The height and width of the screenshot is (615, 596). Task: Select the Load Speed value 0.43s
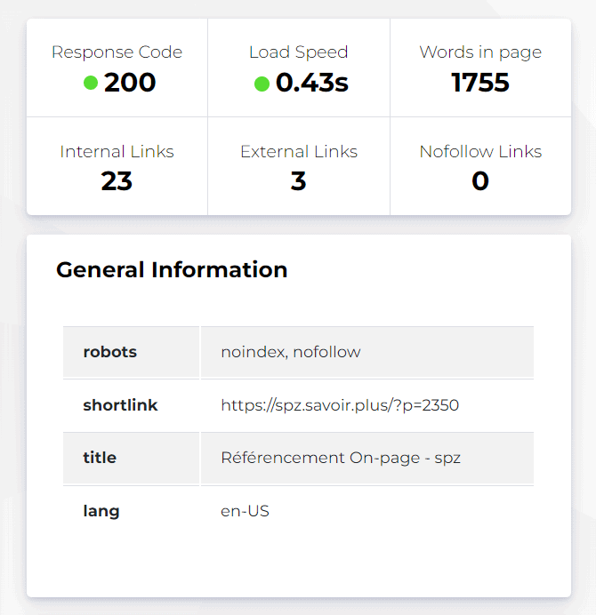(311, 83)
